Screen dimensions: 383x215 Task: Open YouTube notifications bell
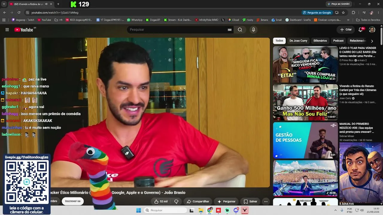[x=361, y=30]
